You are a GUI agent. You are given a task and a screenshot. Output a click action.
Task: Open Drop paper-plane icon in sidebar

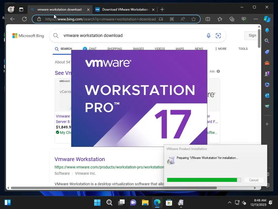coord(267,106)
